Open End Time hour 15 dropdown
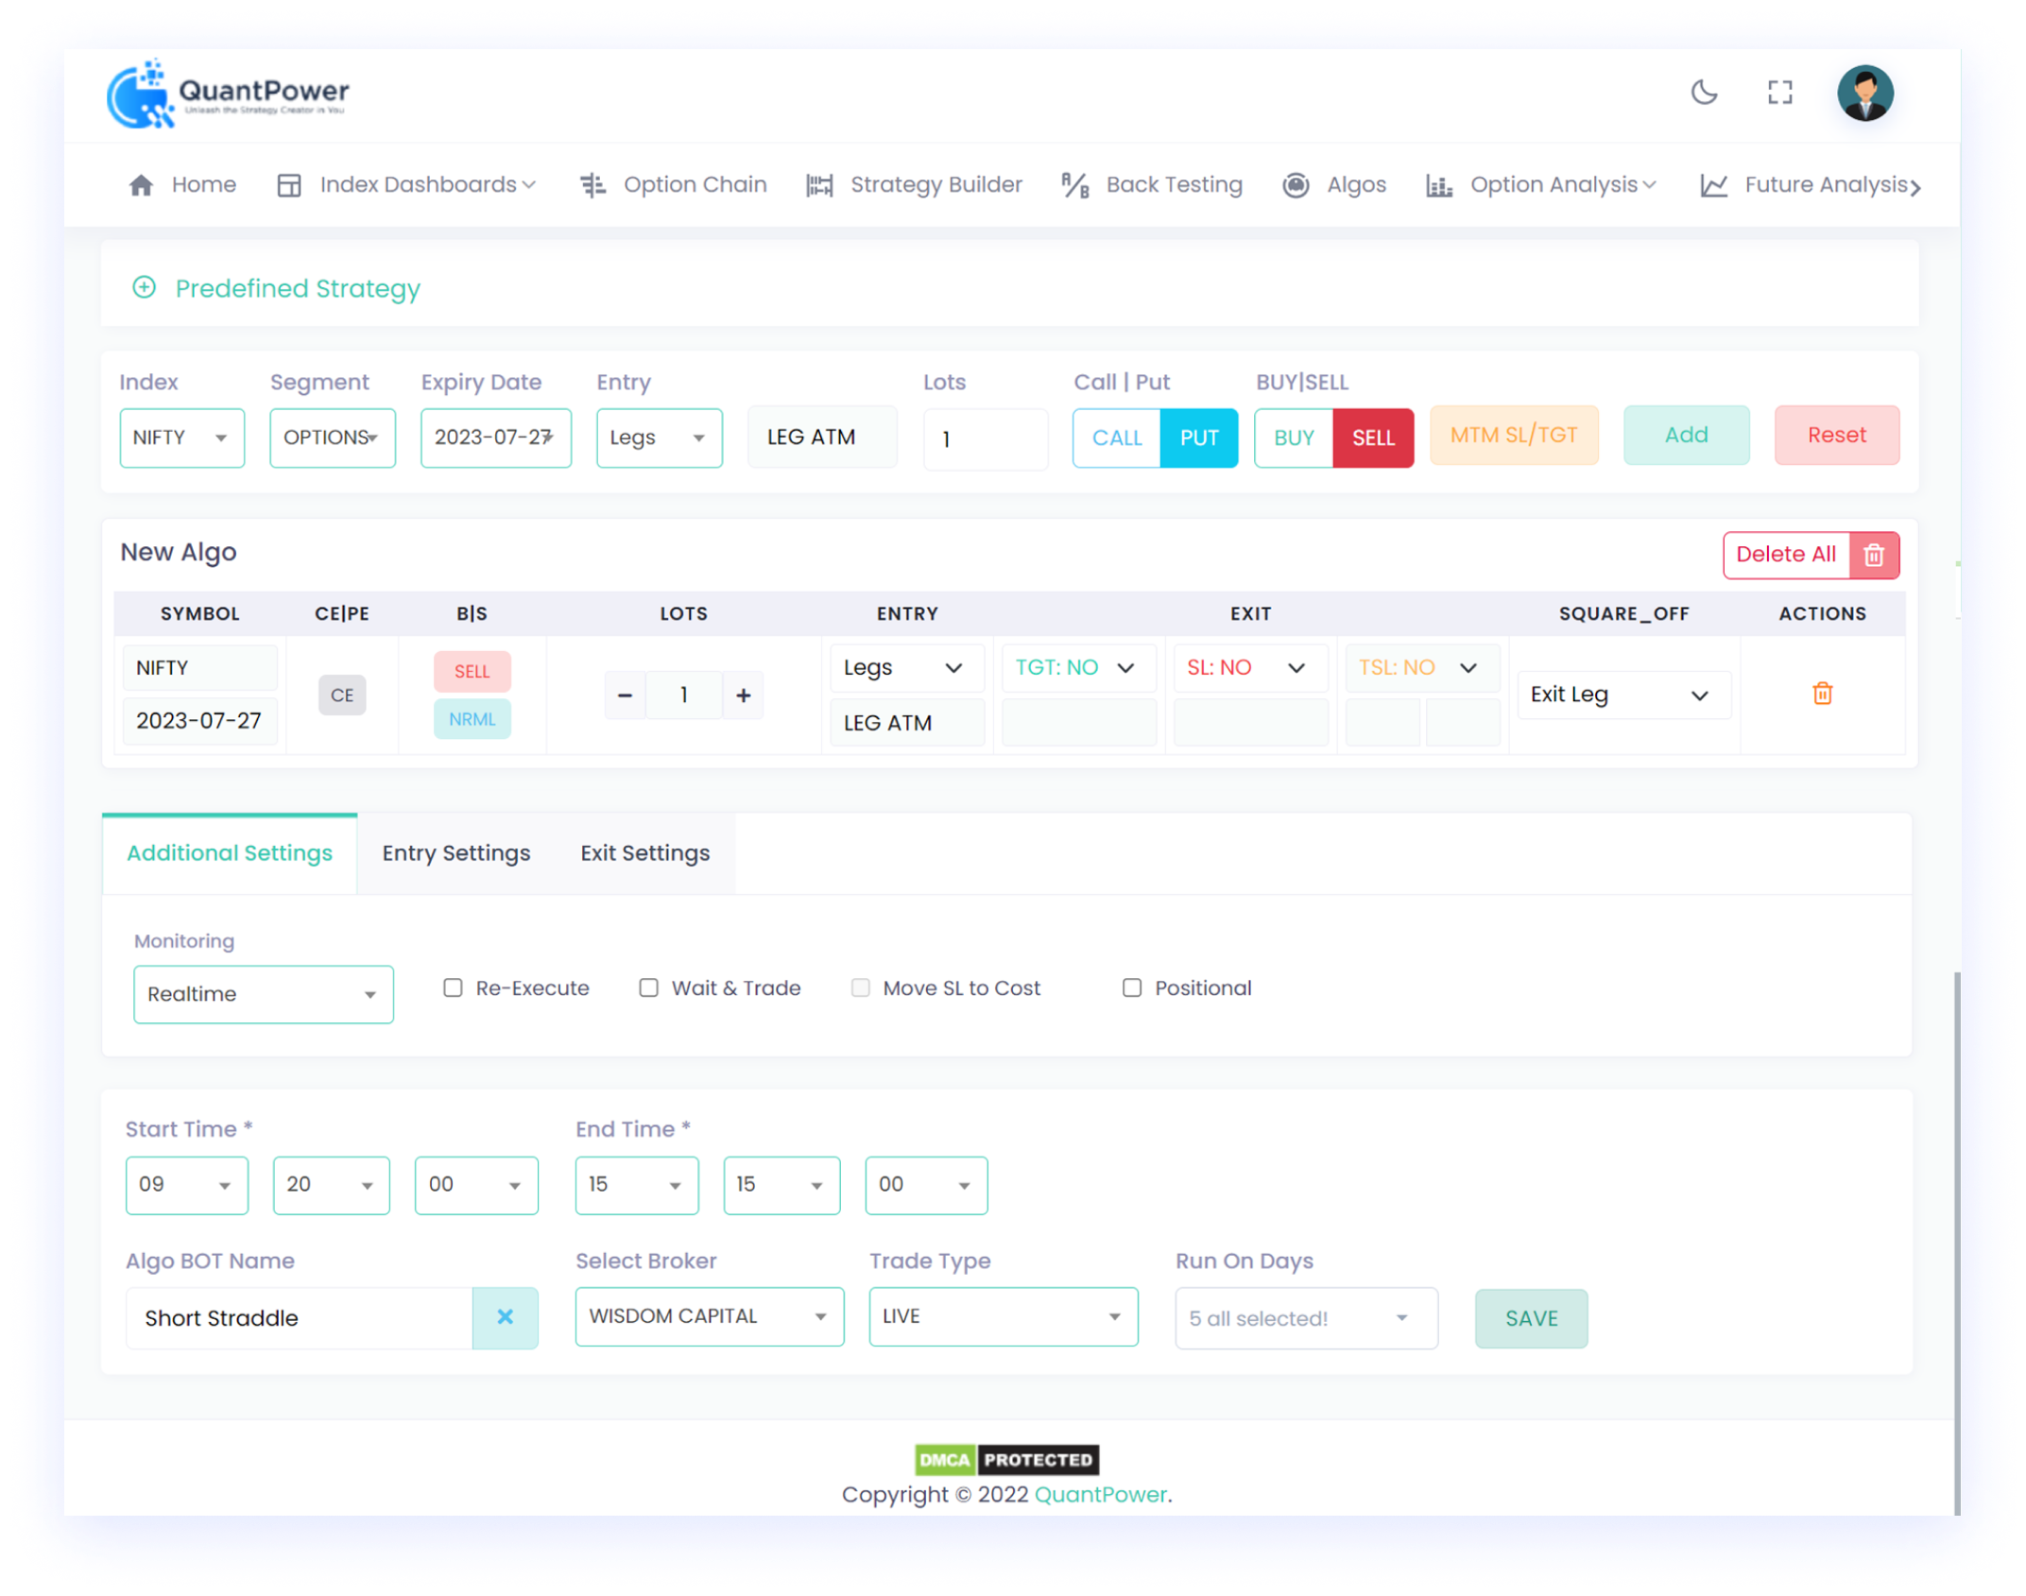This screenshot has height=1596, width=2026. (x=636, y=1184)
